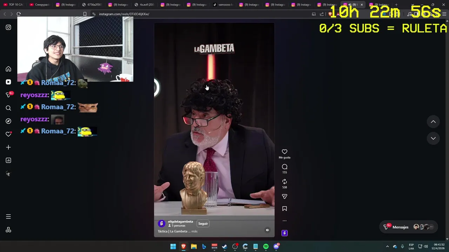
Task: Open notifications heart in the sidebar
Action: click(x=8, y=134)
